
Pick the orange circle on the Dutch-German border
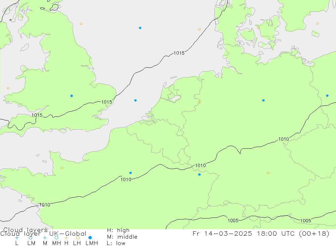(199, 102)
